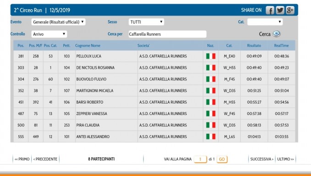This screenshot has height=176, width=311.
Task: Expand the Cat. category dropdown
Action: coord(265,22)
